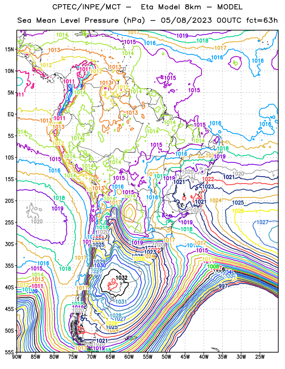This screenshot has height=369, width=285.
Task: Click the '55S' latitude axis label
Action: (x=9, y=352)
